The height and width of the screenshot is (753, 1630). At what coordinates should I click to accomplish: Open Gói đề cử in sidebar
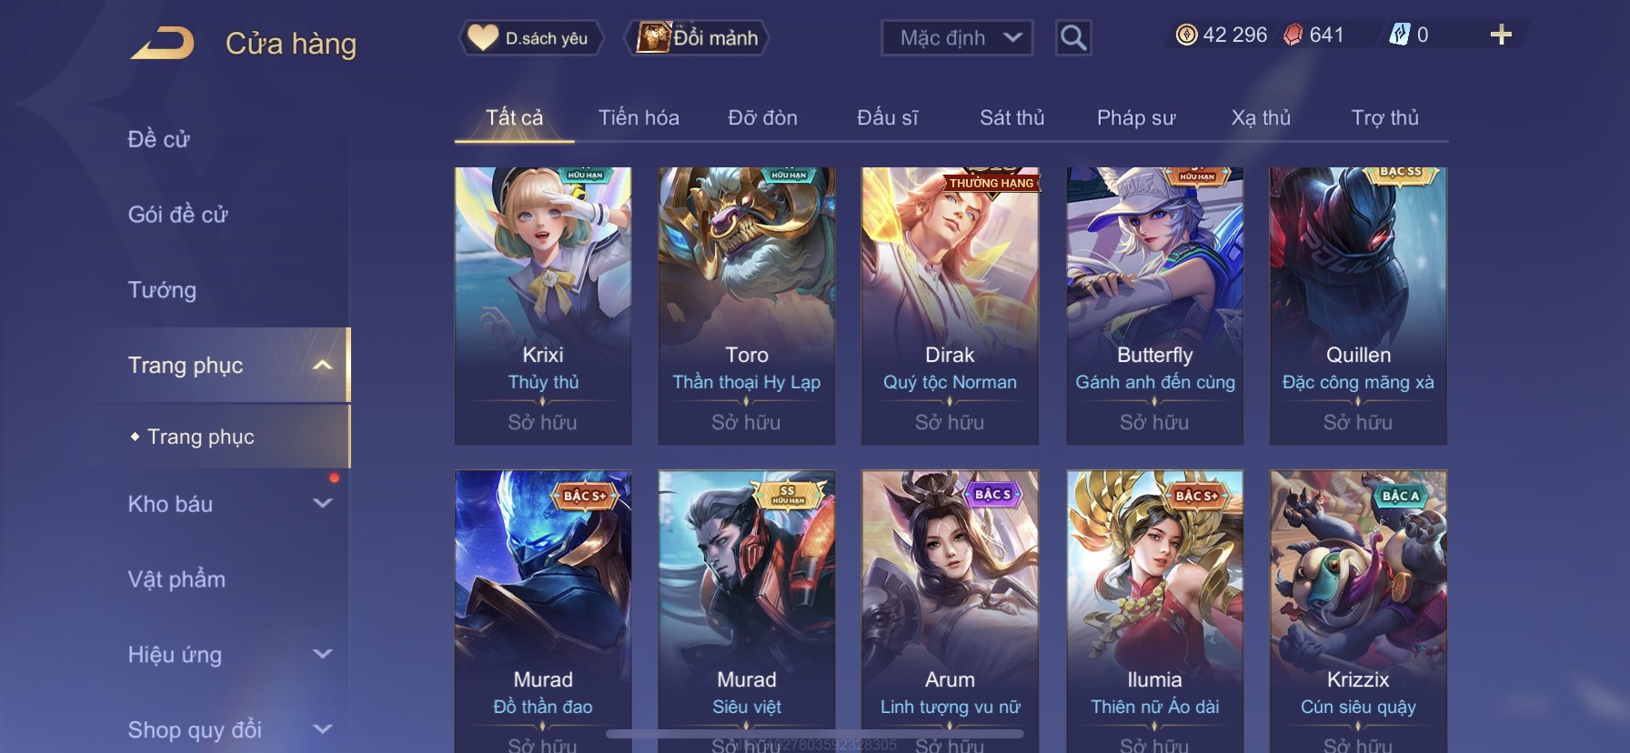pos(177,215)
